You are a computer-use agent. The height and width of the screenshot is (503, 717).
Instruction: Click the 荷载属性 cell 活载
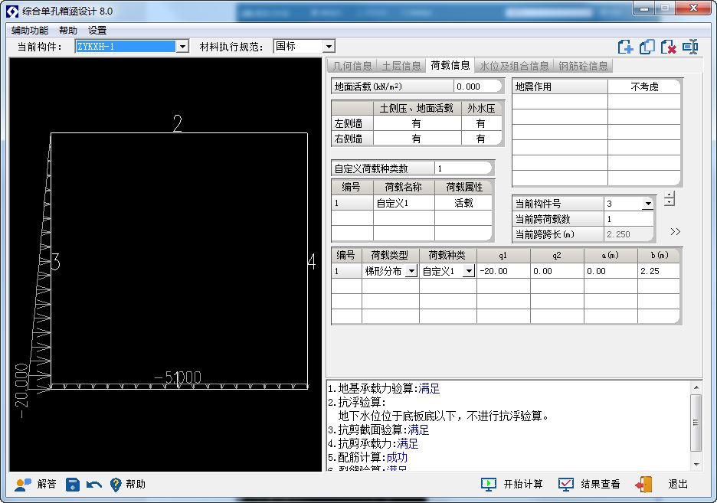[463, 204]
